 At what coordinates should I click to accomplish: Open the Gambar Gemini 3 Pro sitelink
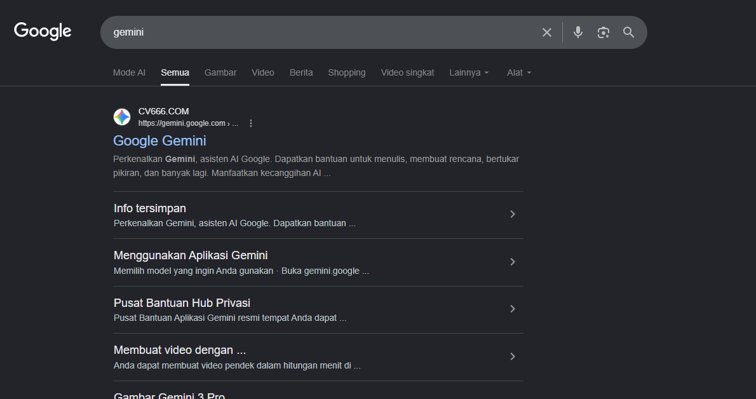pyautogui.click(x=169, y=395)
